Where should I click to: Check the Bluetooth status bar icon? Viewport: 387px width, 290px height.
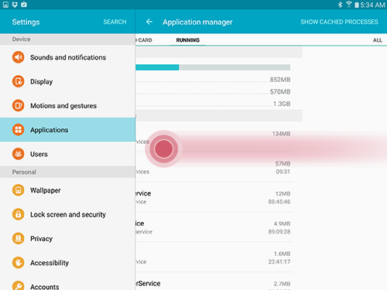341,5
